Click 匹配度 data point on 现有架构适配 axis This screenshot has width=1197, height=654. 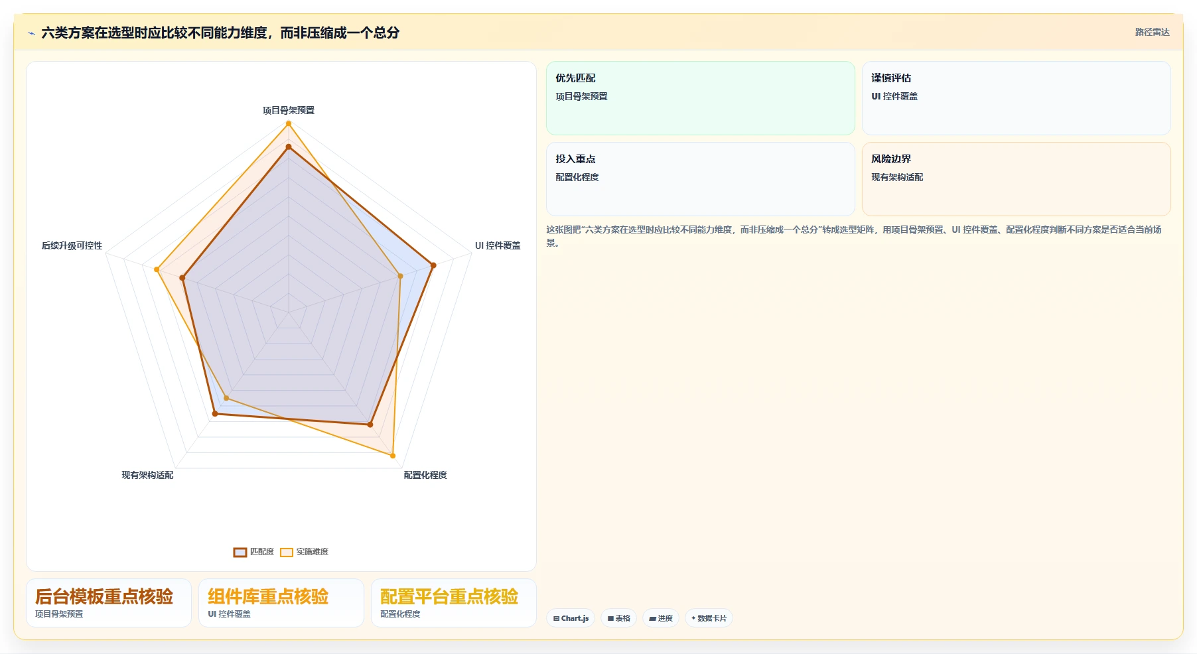pyautogui.click(x=215, y=414)
